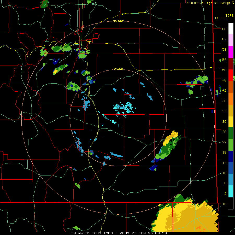Click the 50 NMI range ring label
Image resolution: width=235 pixels, height=235 pixels.
[x=118, y=69]
